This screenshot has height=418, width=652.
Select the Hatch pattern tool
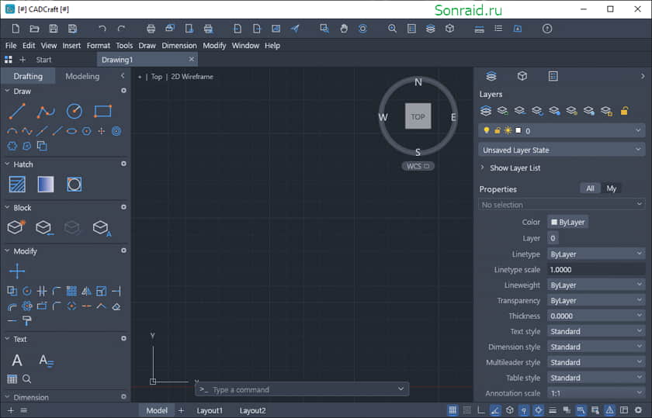tap(17, 184)
